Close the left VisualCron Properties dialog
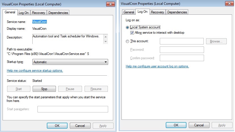This screenshot has height=132, width=235. coord(110,5)
